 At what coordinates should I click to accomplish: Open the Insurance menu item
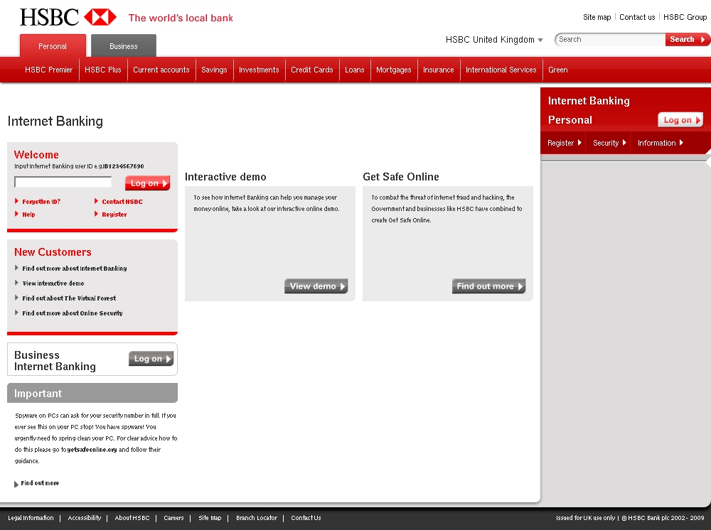439,70
